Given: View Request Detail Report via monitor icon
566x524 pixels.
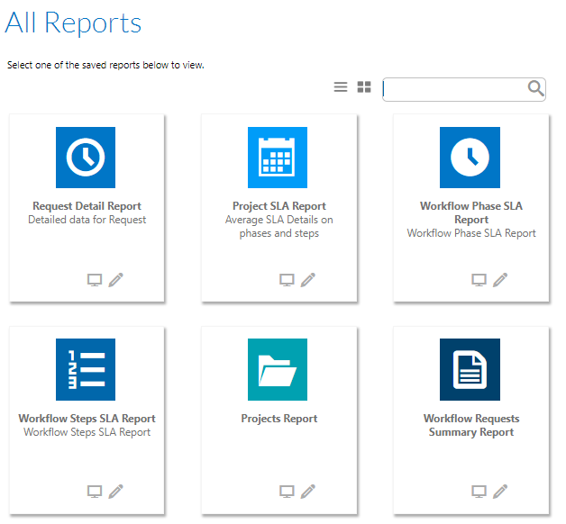Looking at the screenshot, I should point(95,280).
